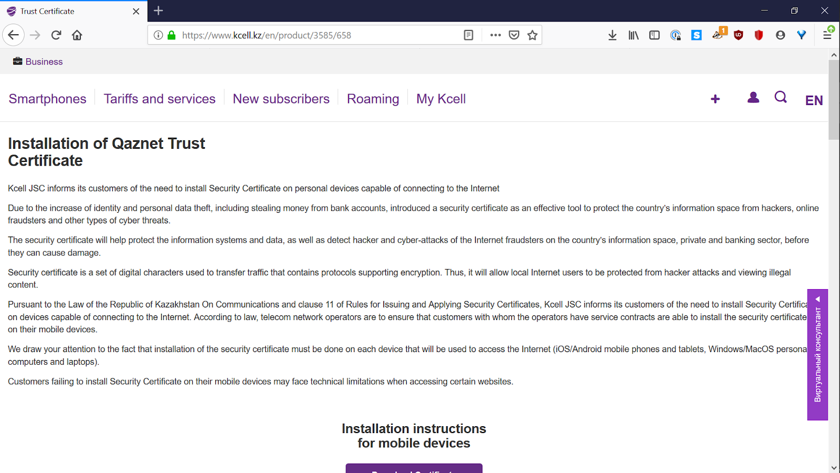This screenshot has width=840, height=473.
Task: Open the Smartphones menu
Action: [x=47, y=99]
